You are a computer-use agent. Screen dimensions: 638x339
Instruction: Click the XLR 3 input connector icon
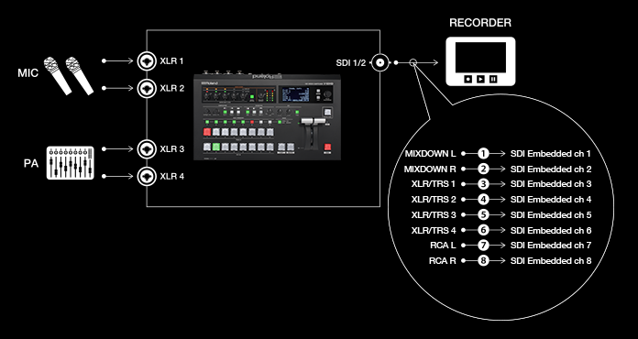(x=147, y=149)
